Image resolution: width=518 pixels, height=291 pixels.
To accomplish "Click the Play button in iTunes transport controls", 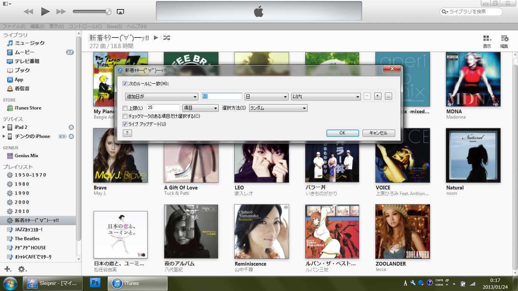I will pyautogui.click(x=46, y=11).
